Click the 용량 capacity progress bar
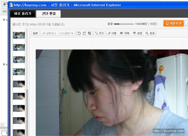 pos(124,24)
